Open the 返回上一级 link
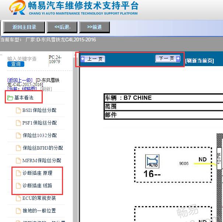This screenshot has width=223, height=222. click(20, 80)
